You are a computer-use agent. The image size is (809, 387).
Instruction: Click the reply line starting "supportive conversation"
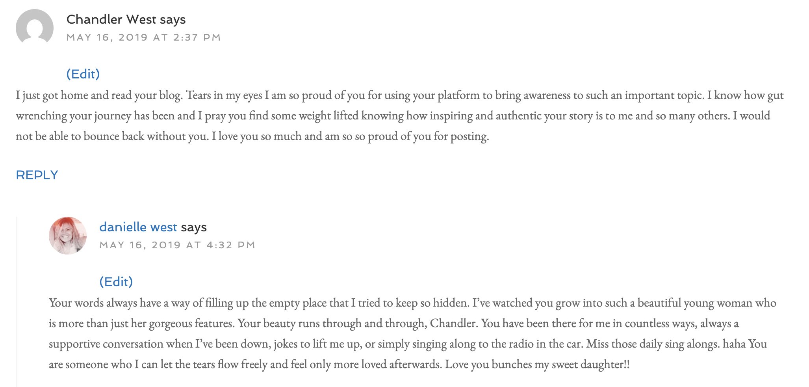[x=407, y=344]
